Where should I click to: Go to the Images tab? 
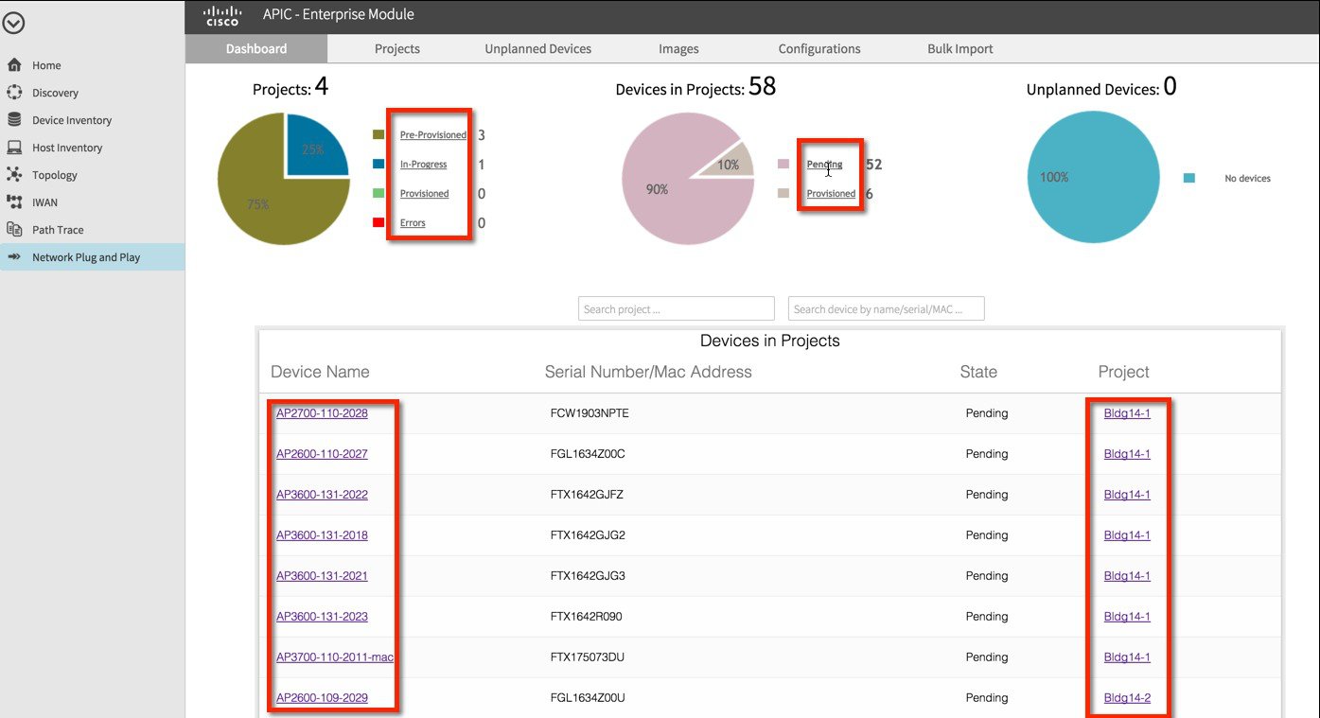678,48
